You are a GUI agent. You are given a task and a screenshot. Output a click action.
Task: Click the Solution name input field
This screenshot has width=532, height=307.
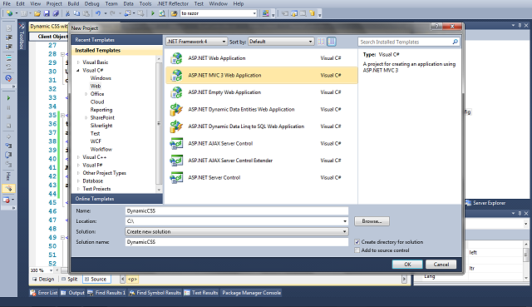tap(236, 242)
